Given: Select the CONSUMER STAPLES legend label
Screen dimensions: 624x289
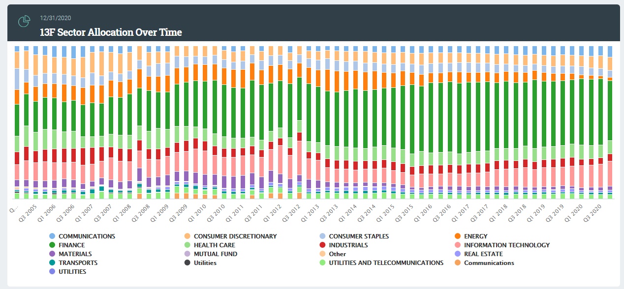Looking at the screenshot, I should pyautogui.click(x=359, y=236).
